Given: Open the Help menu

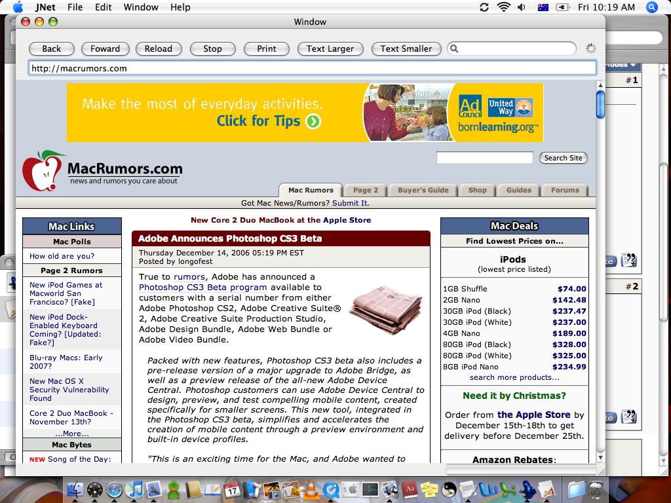Looking at the screenshot, I should click(180, 7).
